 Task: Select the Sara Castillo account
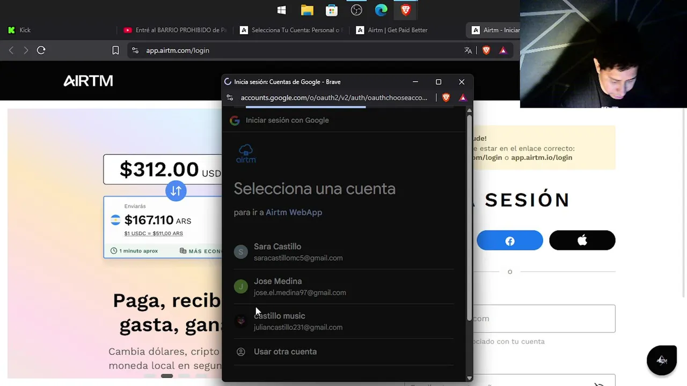[x=343, y=252]
